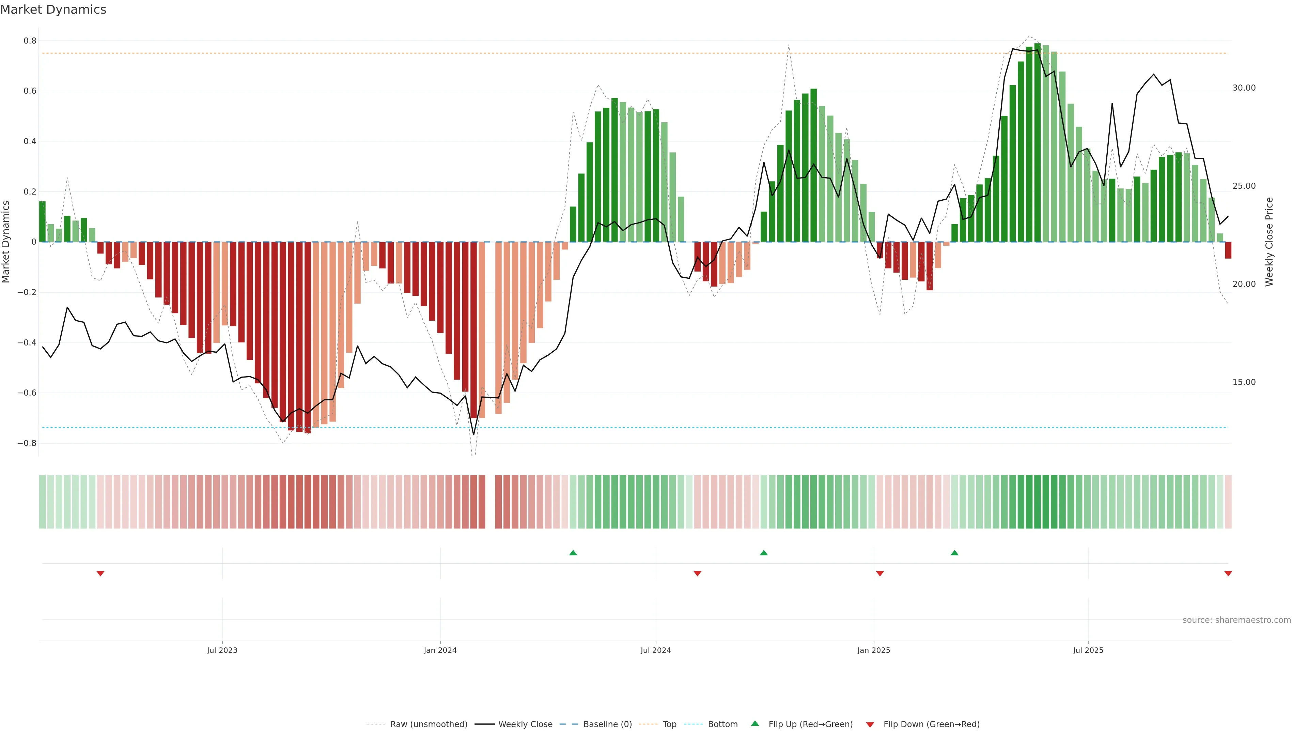Click the red Flip Down marker at Jan 2025
The width and height of the screenshot is (1308, 736).
click(x=880, y=573)
